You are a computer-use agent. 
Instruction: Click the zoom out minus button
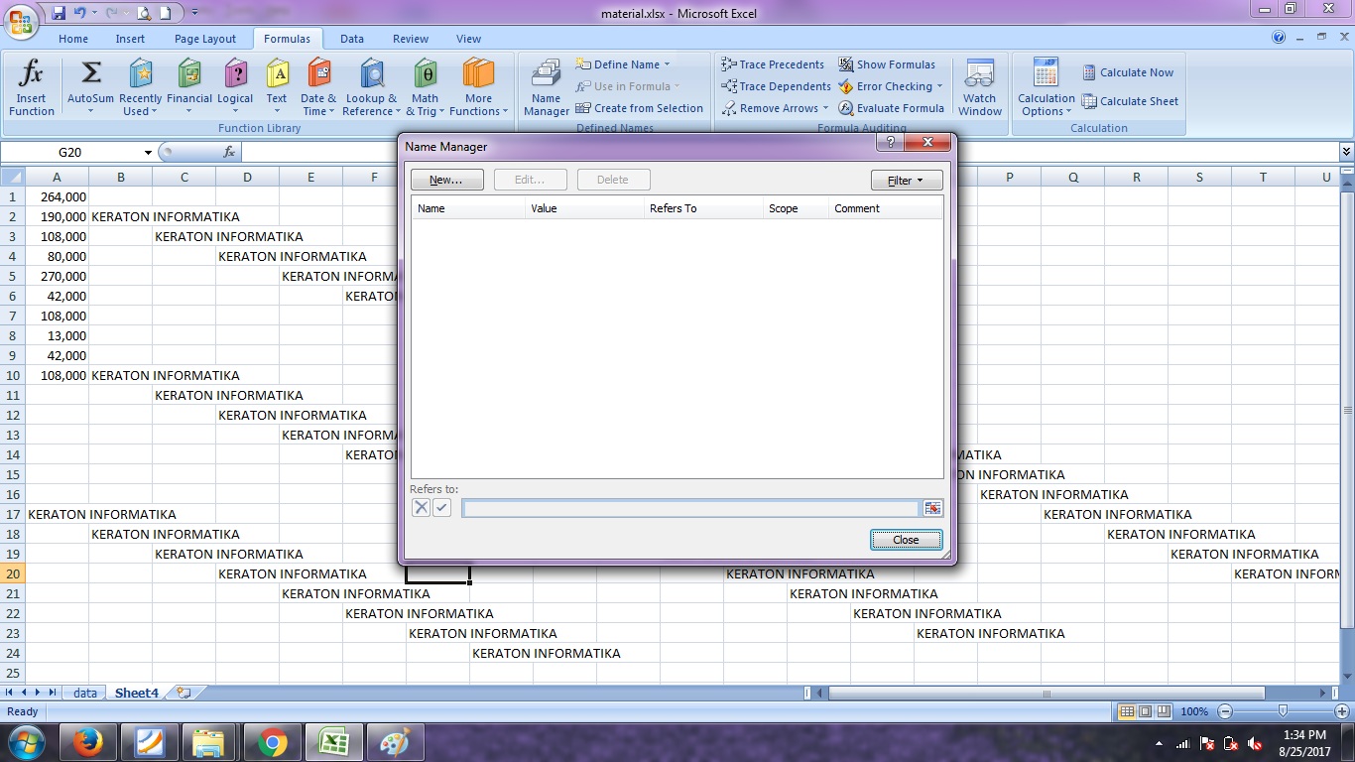[1225, 711]
